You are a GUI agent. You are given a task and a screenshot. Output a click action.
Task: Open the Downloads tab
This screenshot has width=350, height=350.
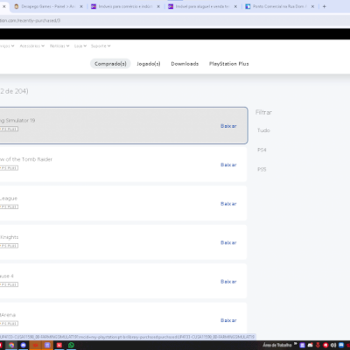coord(185,64)
